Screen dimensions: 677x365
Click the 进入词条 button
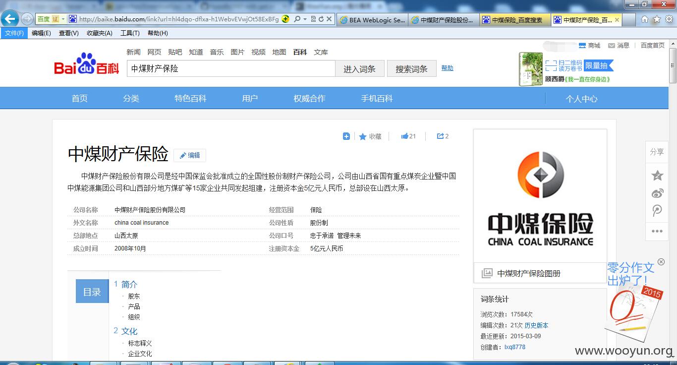pyautogui.click(x=359, y=69)
